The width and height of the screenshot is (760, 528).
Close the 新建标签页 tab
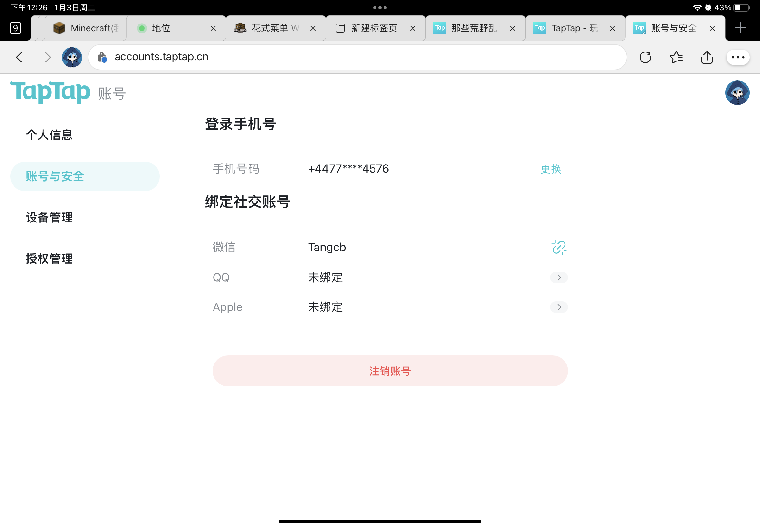(413, 28)
